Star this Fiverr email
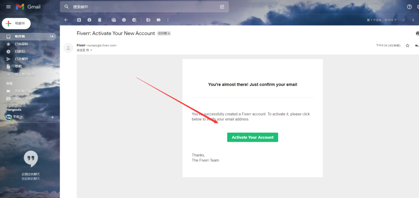 pos(407,46)
